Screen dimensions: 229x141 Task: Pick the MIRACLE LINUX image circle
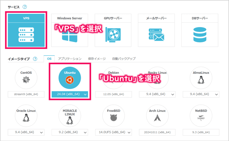[70, 116]
